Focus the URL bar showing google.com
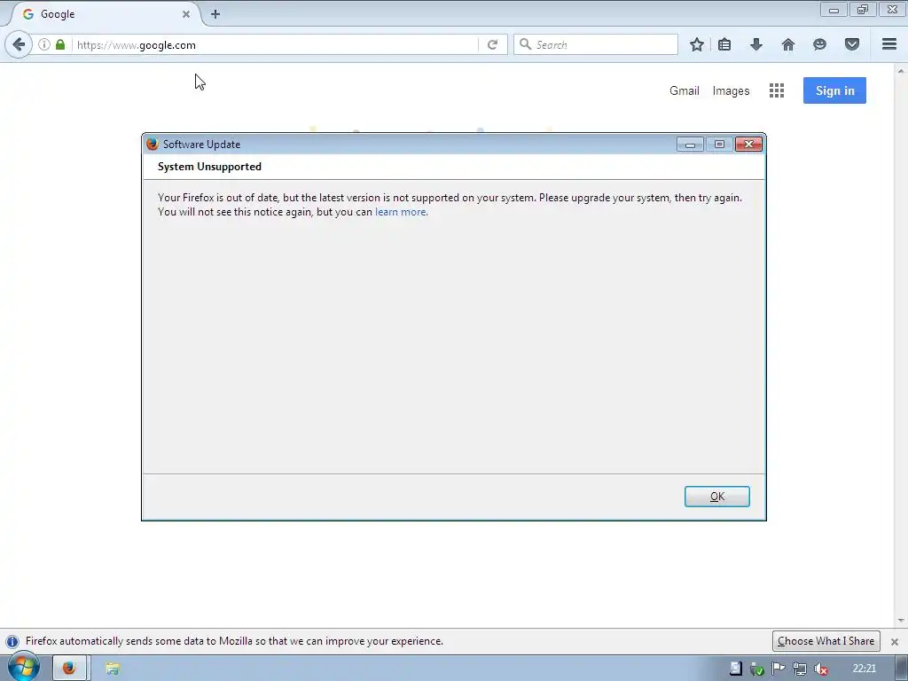 275,44
